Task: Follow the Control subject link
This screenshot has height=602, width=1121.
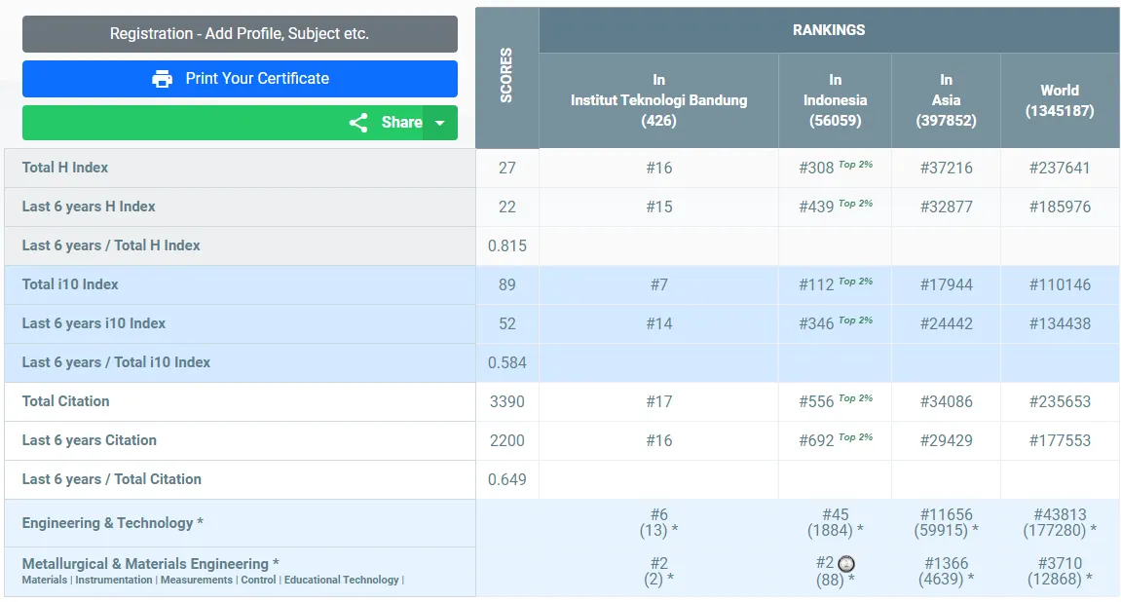Action: tap(258, 581)
